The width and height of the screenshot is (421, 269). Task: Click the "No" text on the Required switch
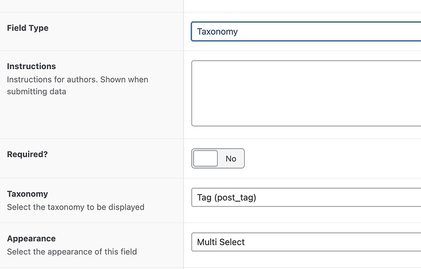231,158
